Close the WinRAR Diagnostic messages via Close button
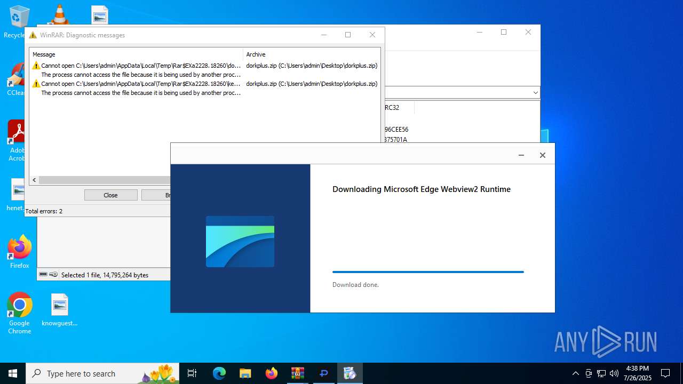The width and height of the screenshot is (683, 384). click(x=110, y=195)
